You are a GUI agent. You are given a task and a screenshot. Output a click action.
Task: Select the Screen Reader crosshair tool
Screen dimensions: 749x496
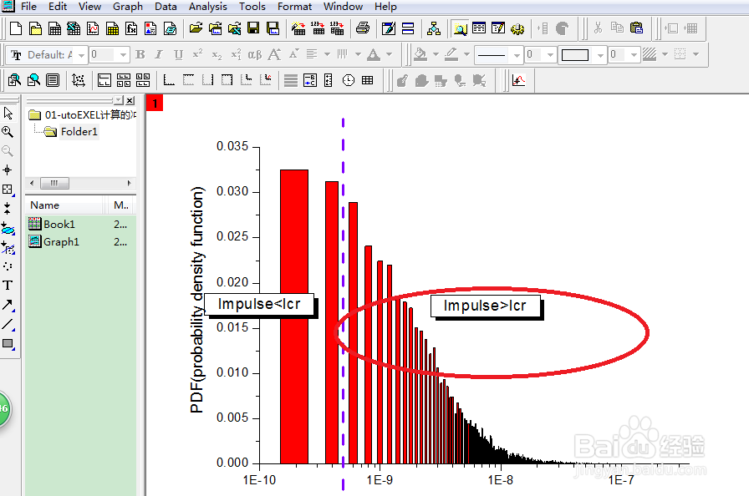(8, 170)
